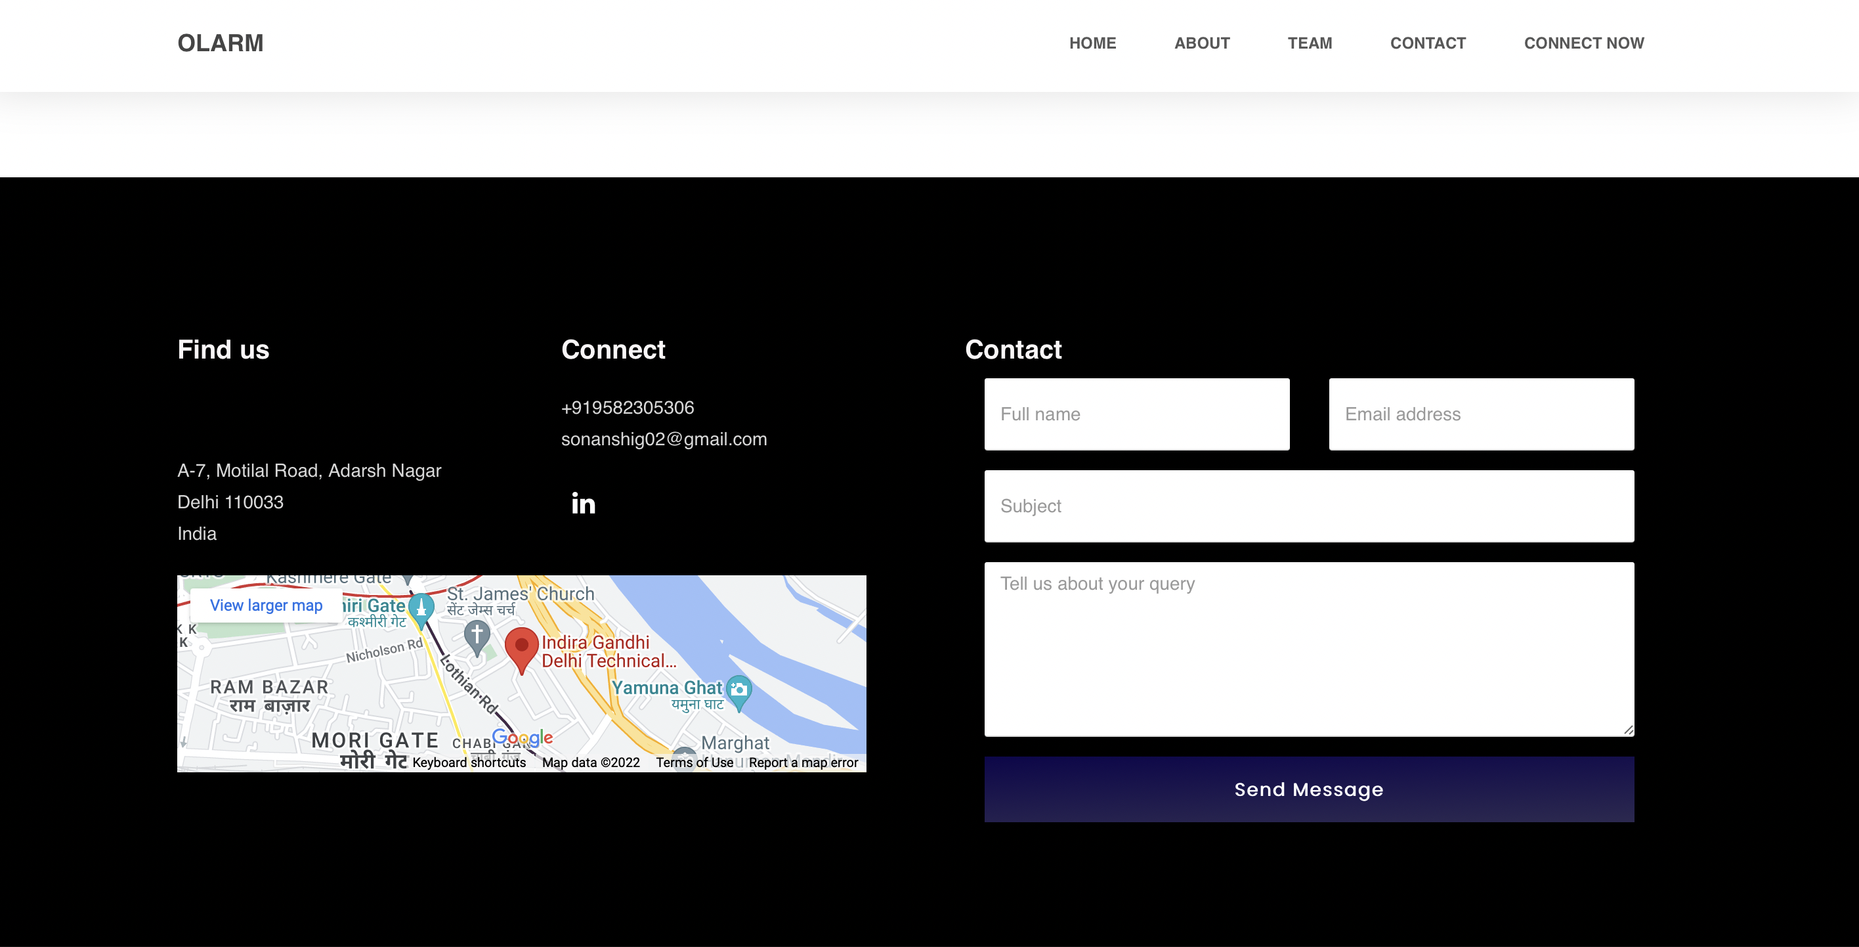This screenshot has height=947, width=1859.
Task: Open the CONTACT section from the navbar
Action: (1428, 43)
